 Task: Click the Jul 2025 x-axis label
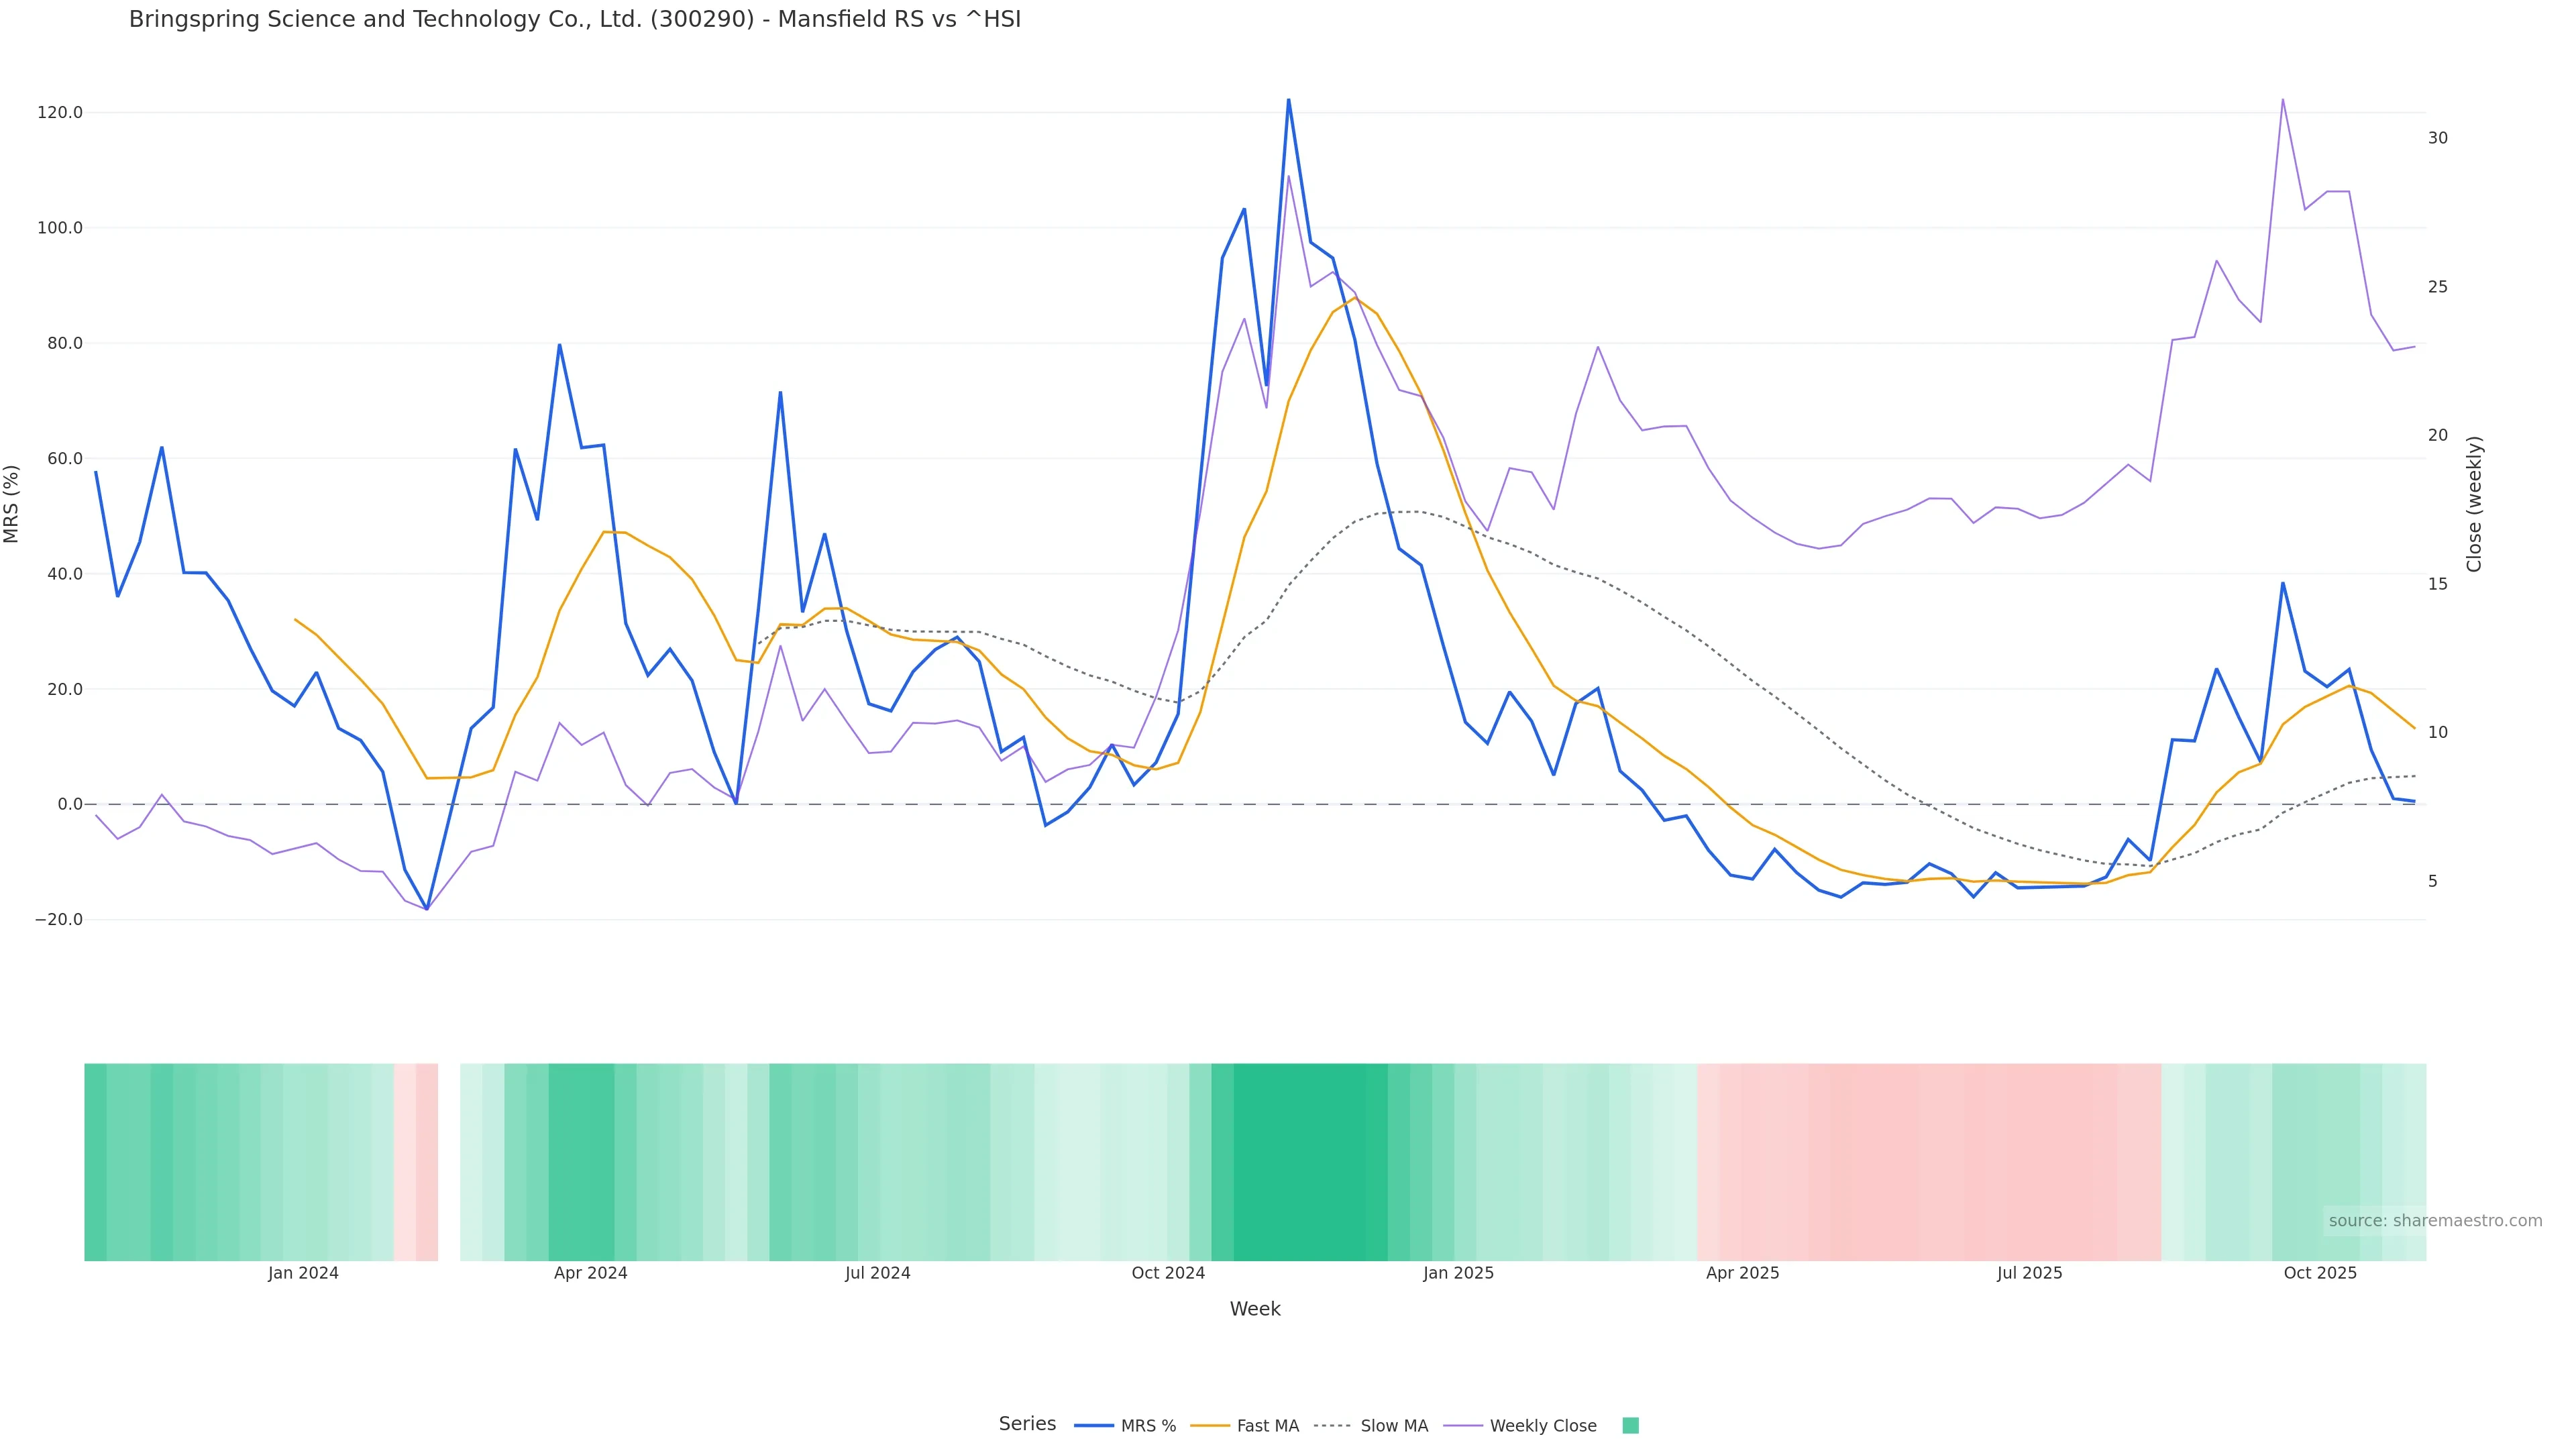pos(2029,1274)
